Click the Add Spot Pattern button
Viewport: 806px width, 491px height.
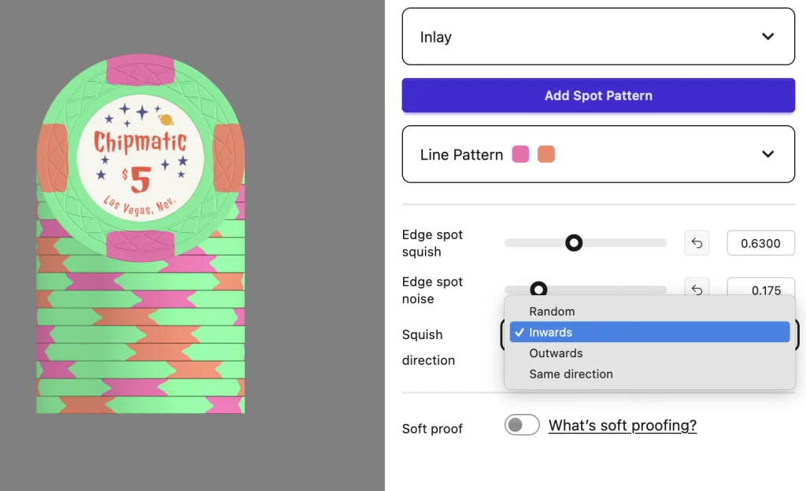tap(598, 95)
